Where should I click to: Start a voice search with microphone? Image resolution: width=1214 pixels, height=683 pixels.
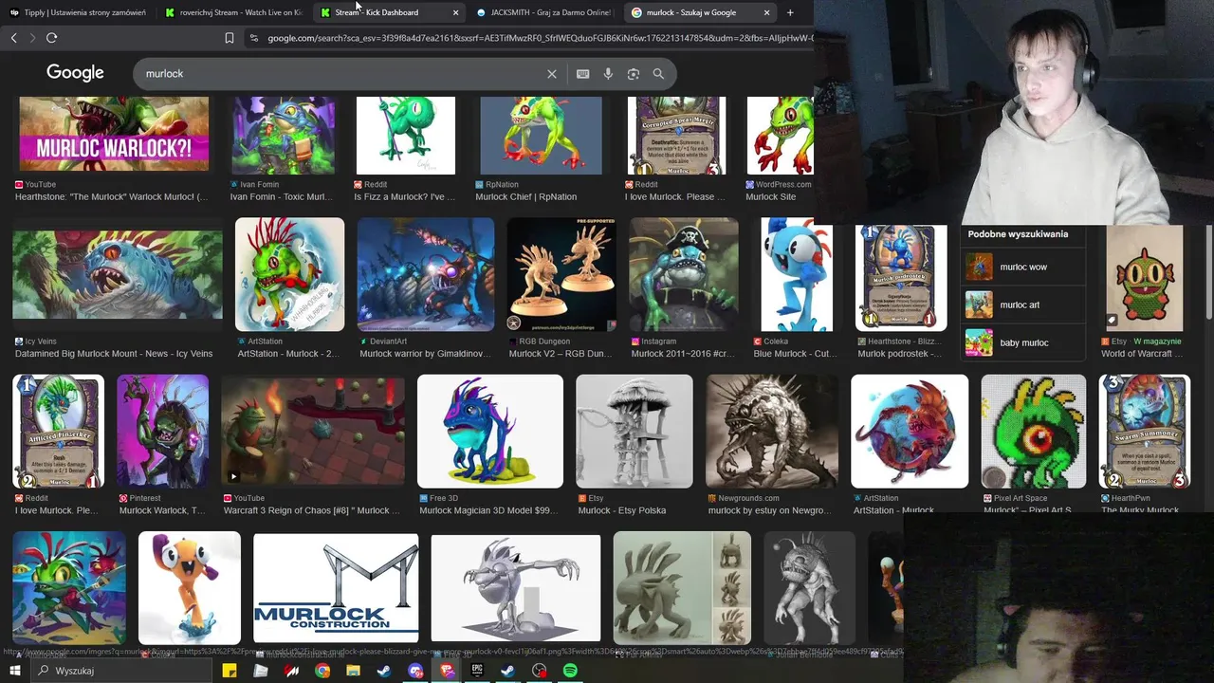pyautogui.click(x=608, y=74)
